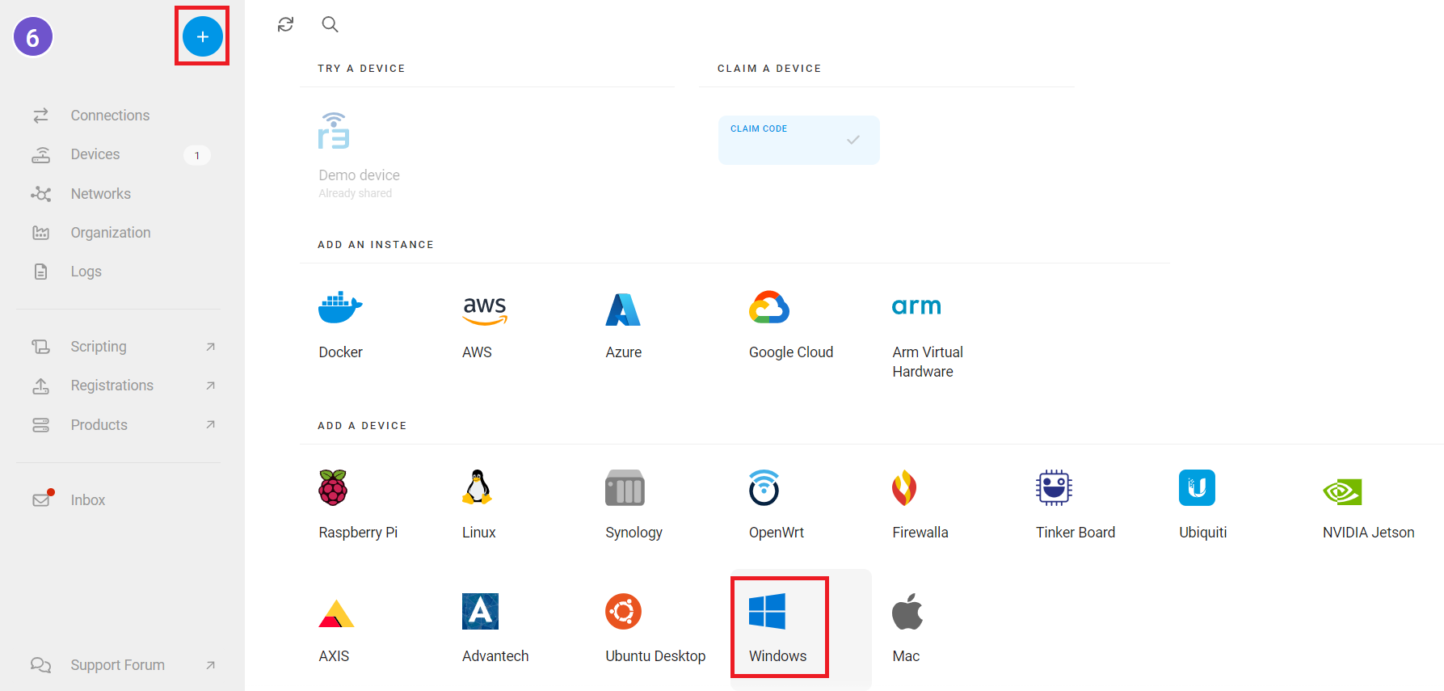Screen dimensions: 1444x691
Task: Choose the OpenWrt icon
Action: tap(764, 487)
